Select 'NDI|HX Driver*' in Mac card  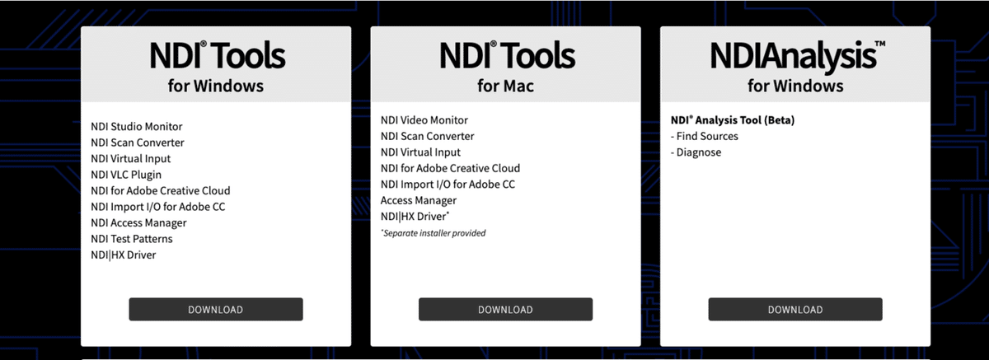tap(415, 217)
